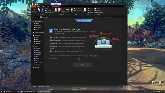
Task: Click Paste shortcut in Clipboard group
Action: click(49, 13)
